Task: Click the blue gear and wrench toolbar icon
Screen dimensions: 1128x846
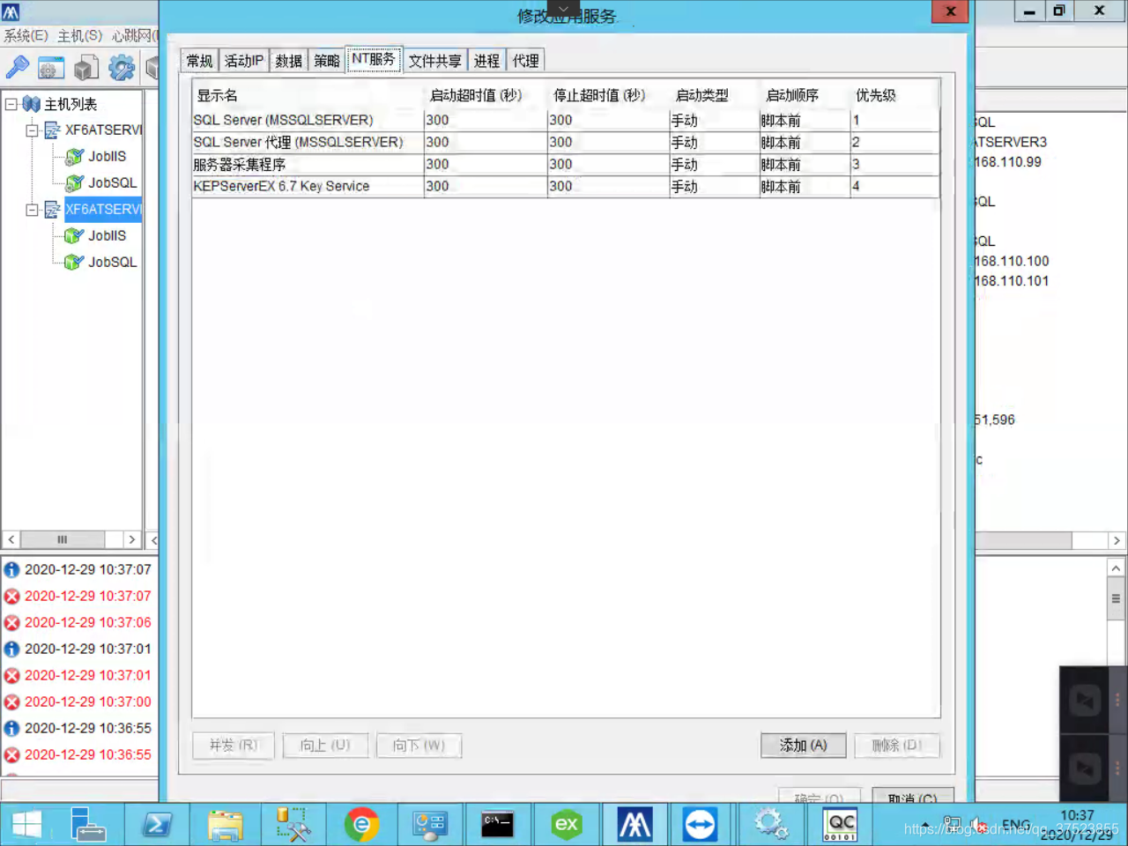Action: click(x=122, y=68)
